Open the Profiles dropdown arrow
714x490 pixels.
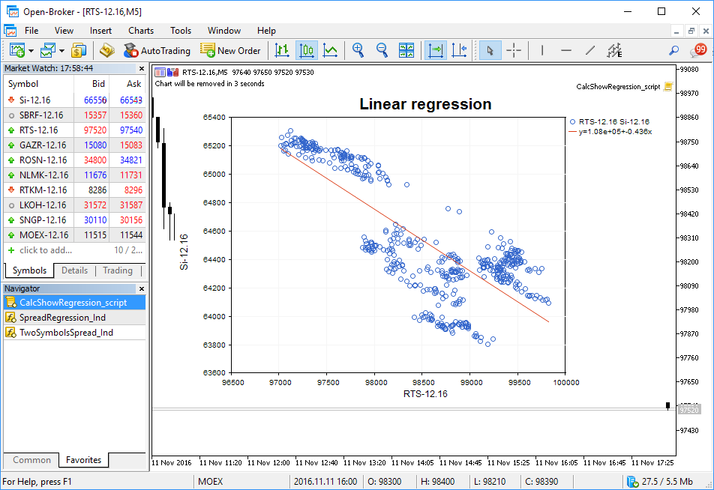coord(61,50)
